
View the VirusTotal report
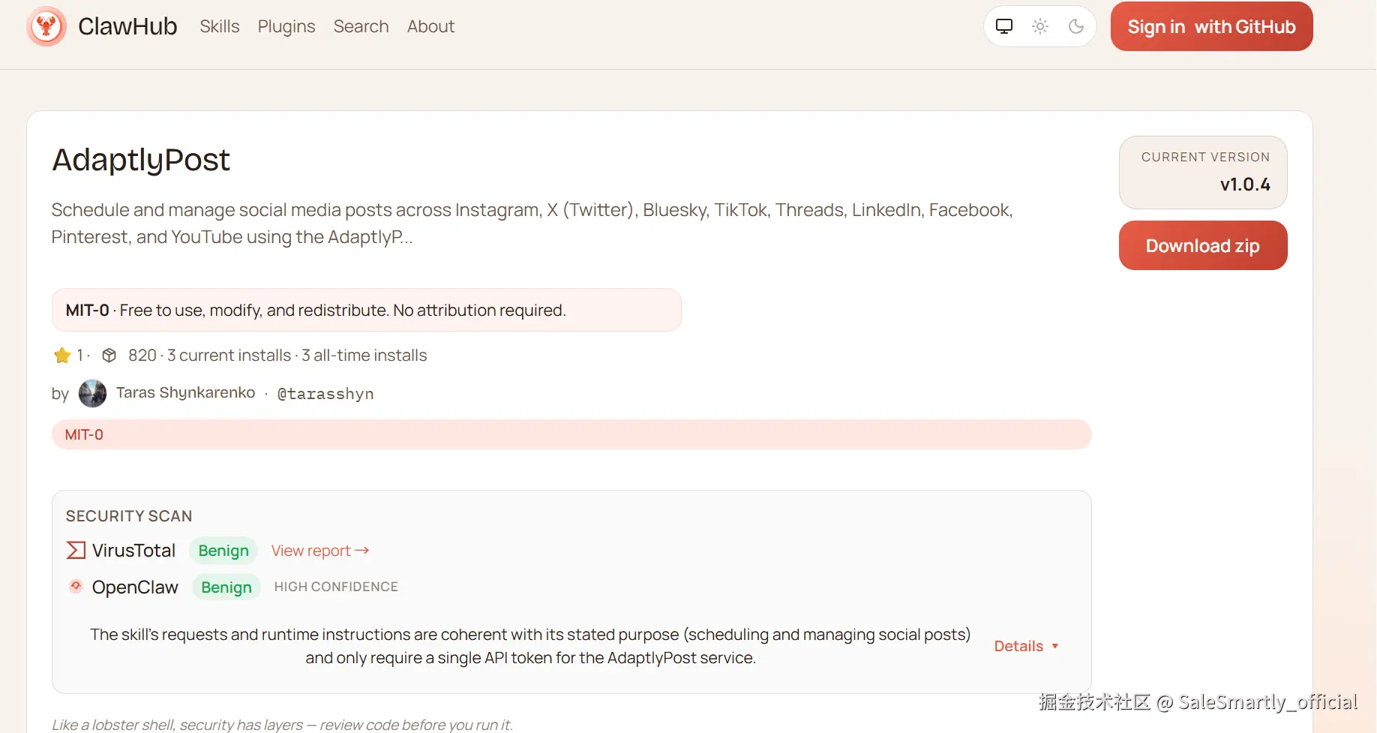320,551
